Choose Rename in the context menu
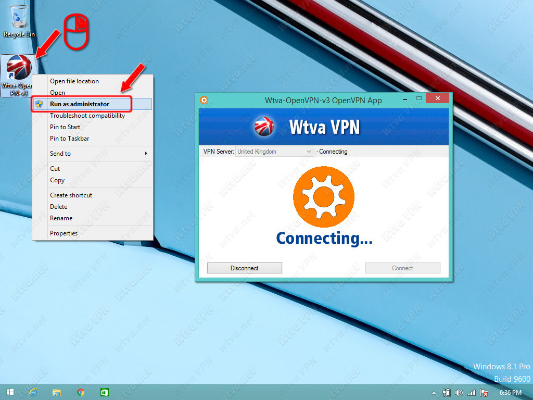The width and height of the screenshot is (533, 400). coord(92,218)
